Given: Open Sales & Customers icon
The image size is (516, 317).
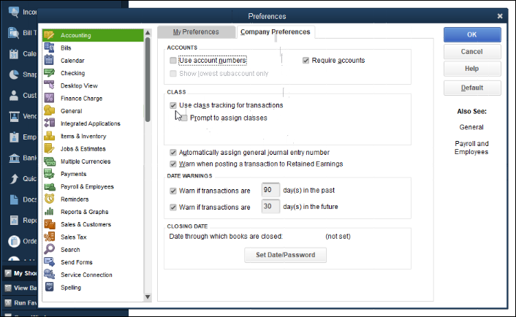Looking at the screenshot, I should click(50, 224).
